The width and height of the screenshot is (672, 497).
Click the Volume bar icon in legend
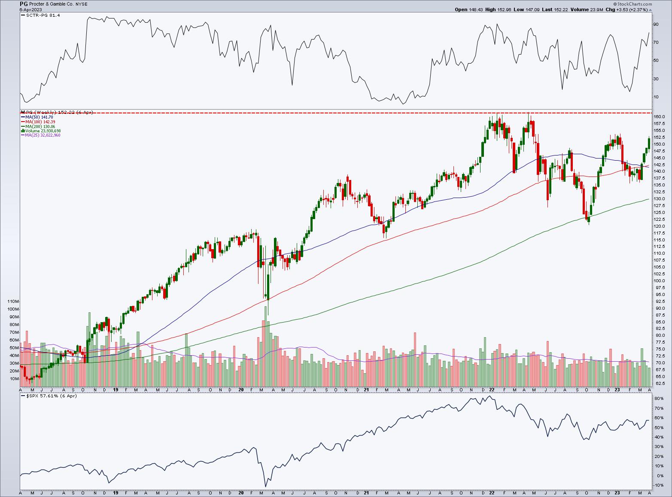click(22, 131)
